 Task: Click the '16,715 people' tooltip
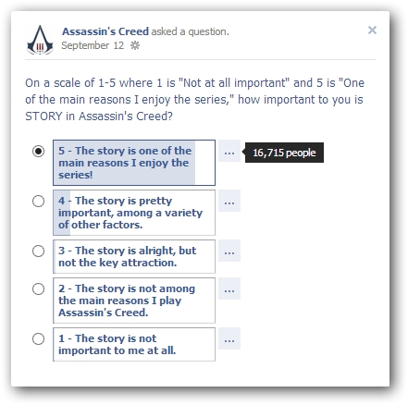[x=284, y=153]
